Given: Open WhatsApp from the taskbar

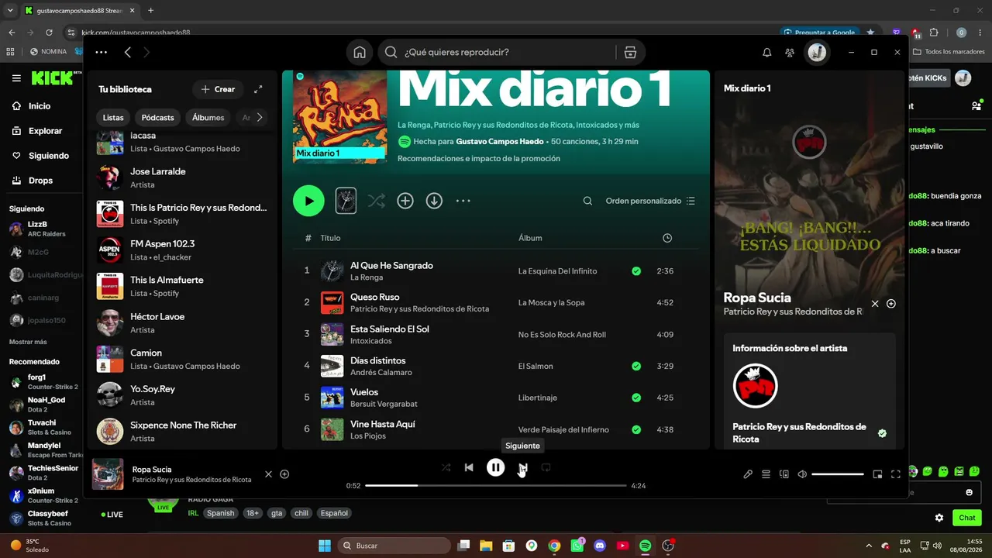Looking at the screenshot, I should [x=577, y=546].
